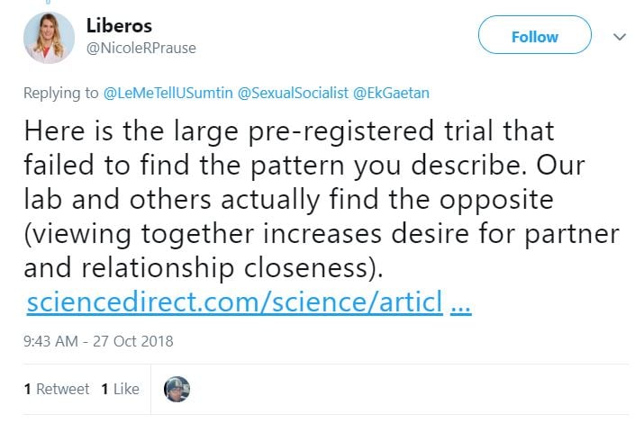The width and height of the screenshot is (644, 423).
Task: Click the tweet's first line of text
Action: click(x=290, y=131)
